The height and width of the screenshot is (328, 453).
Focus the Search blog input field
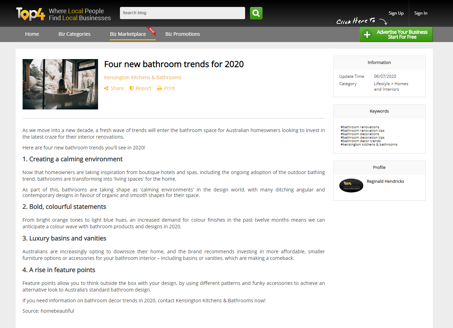[182, 13]
